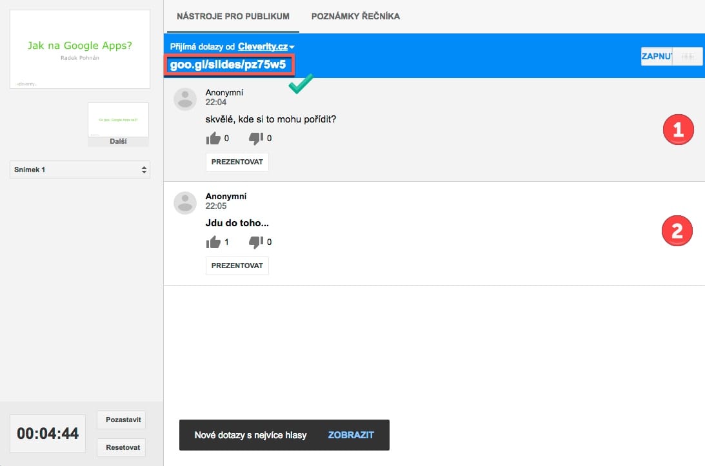Select the Další next slide thumbnail
The image size is (705, 466).
(118, 124)
